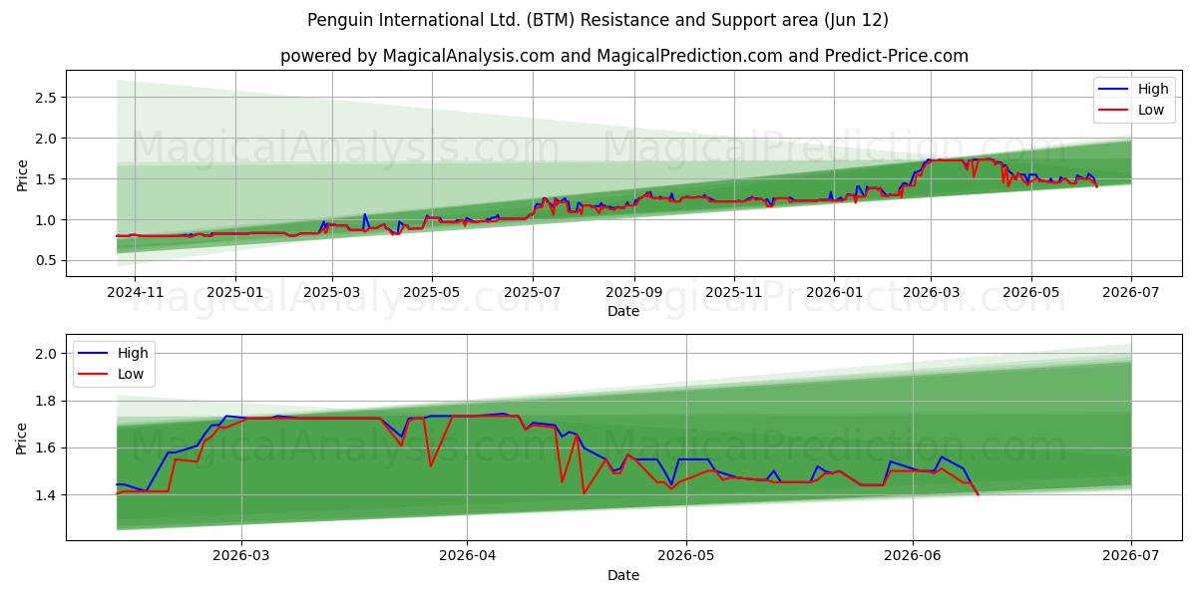Click the 2026-06 tick label on bottom chart
Image resolution: width=1197 pixels, height=598 pixels.
(x=914, y=557)
